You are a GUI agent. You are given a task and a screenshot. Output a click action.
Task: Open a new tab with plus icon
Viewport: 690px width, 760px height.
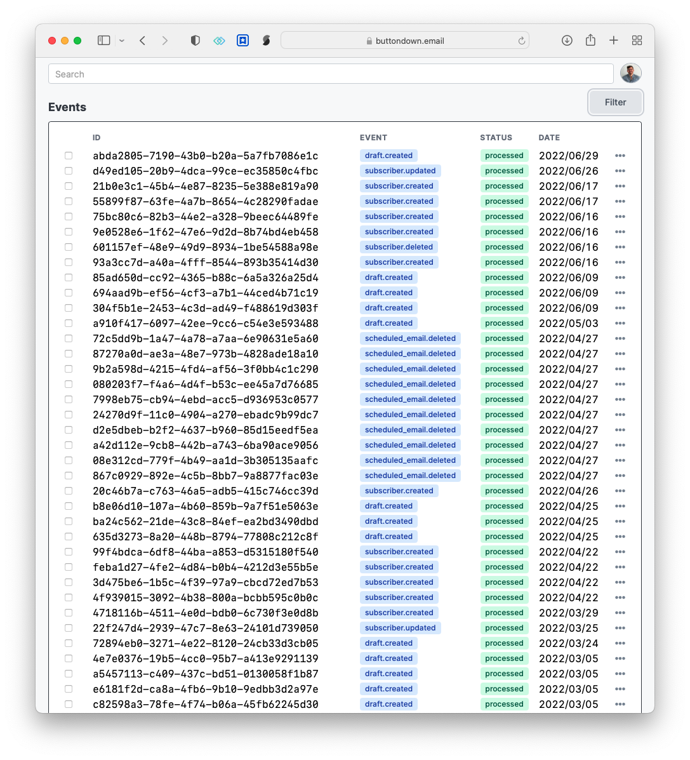613,41
